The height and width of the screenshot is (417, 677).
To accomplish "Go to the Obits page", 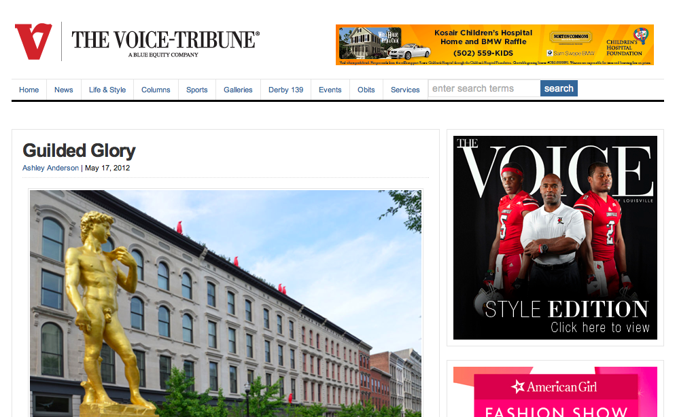I will 366,90.
